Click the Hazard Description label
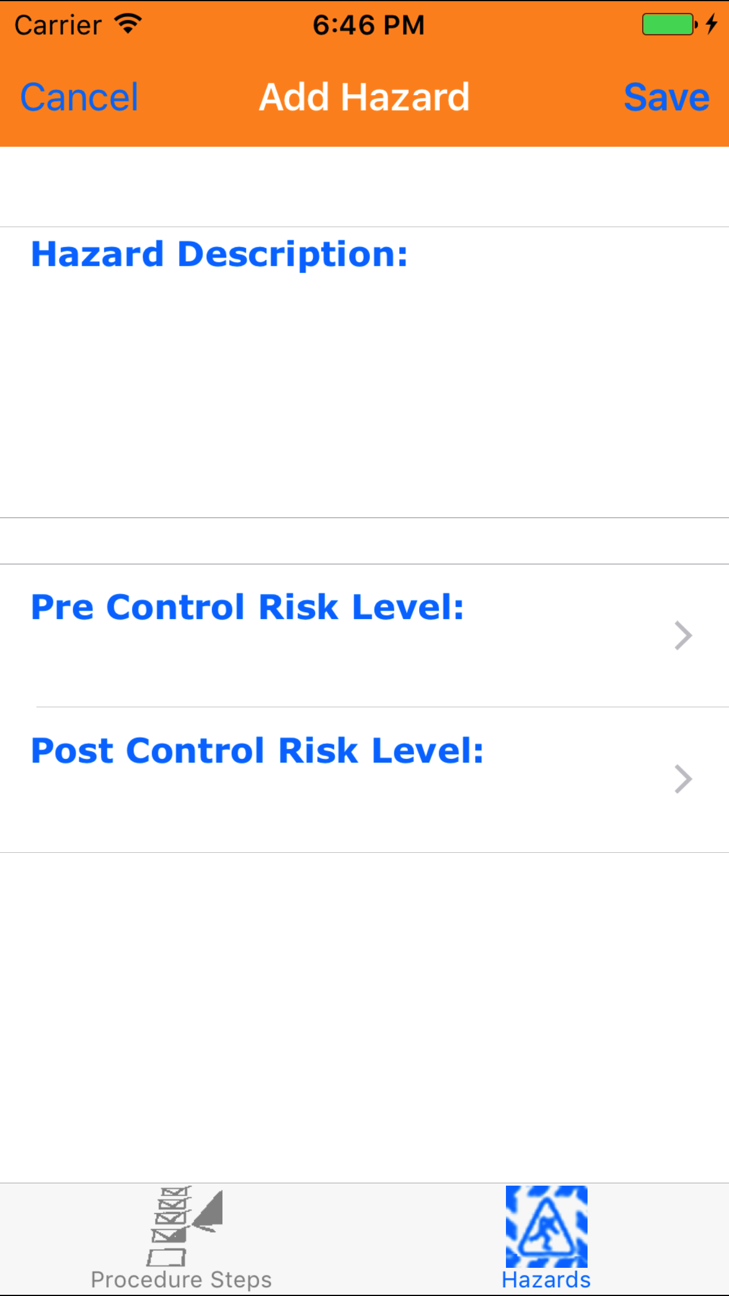This screenshot has height=1296, width=729. pos(219,254)
